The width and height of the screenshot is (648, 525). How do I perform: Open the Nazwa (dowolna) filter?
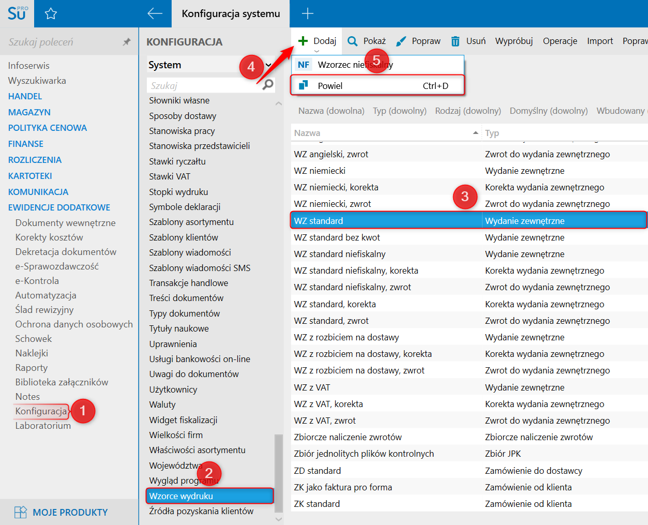[x=331, y=111]
